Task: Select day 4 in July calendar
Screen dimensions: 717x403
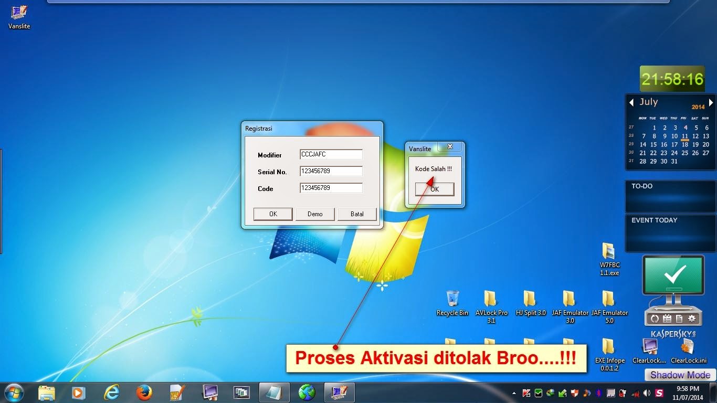Action: [686, 128]
